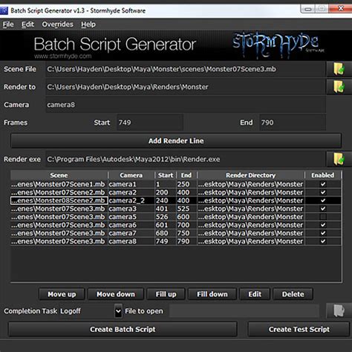
Task: Delete the selected render line
Action: pos(293,294)
